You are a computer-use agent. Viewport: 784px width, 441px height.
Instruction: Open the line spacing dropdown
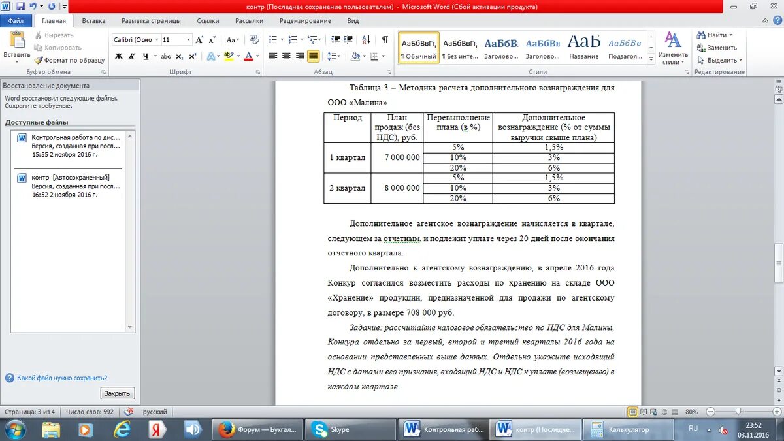coord(333,56)
